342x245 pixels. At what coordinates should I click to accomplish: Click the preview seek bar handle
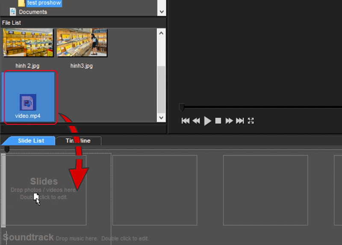point(182,107)
